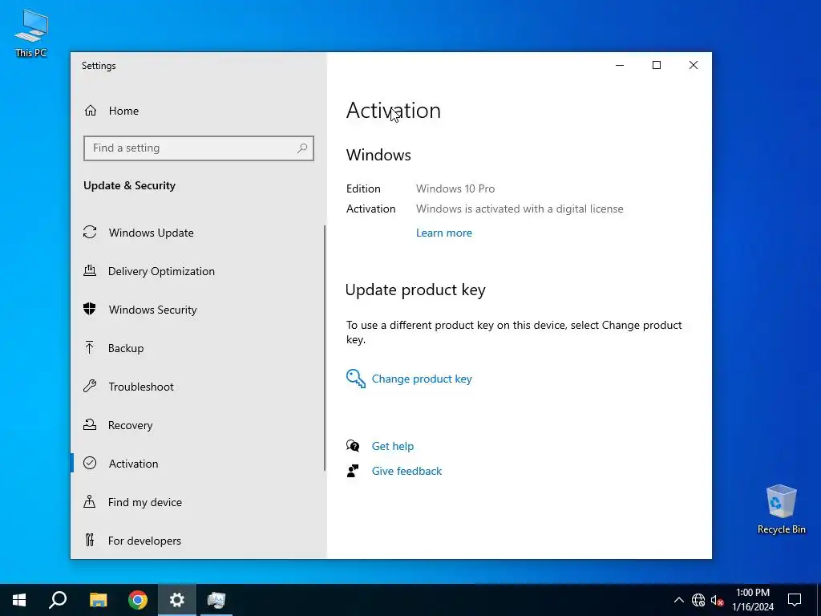The width and height of the screenshot is (821, 616).
Task: Launch Google Chrome from the taskbar
Action: pos(138,600)
